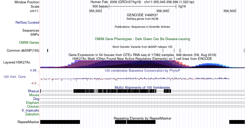Click the RefSeq Curated track label
The image size is (245, 128).
pyautogui.click(x=27, y=22)
